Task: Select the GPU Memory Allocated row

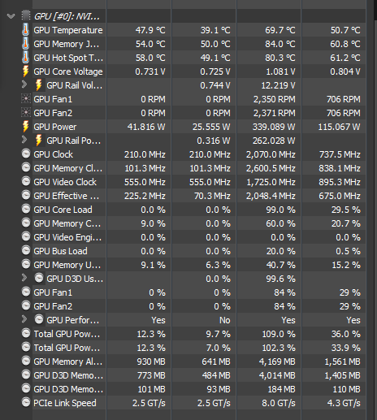Action: [x=199, y=362]
